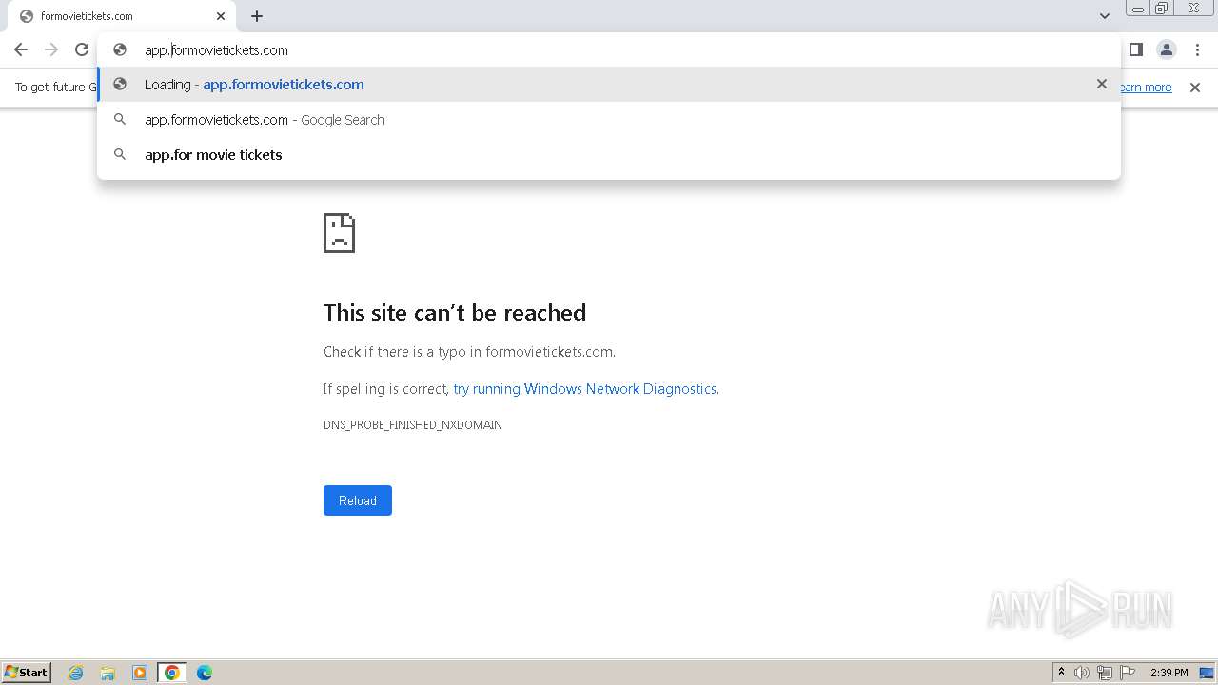Launch Internet Explorer from the taskbar
The height and width of the screenshot is (685, 1218).
coord(75,673)
